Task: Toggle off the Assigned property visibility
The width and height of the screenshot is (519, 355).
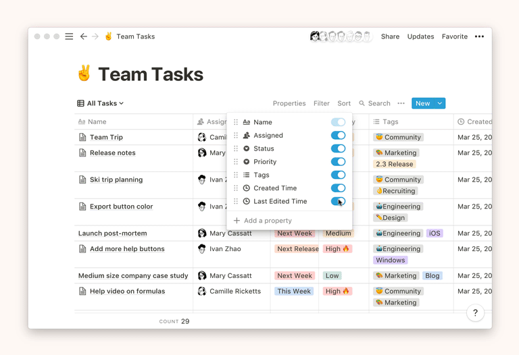Action: coord(338,136)
